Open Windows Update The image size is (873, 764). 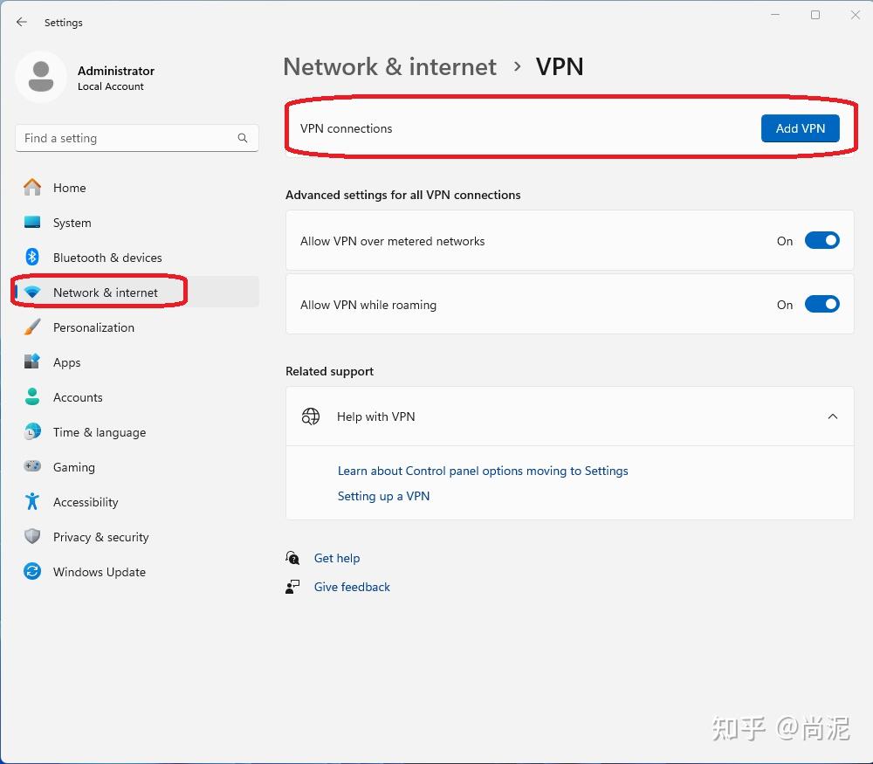coord(99,572)
